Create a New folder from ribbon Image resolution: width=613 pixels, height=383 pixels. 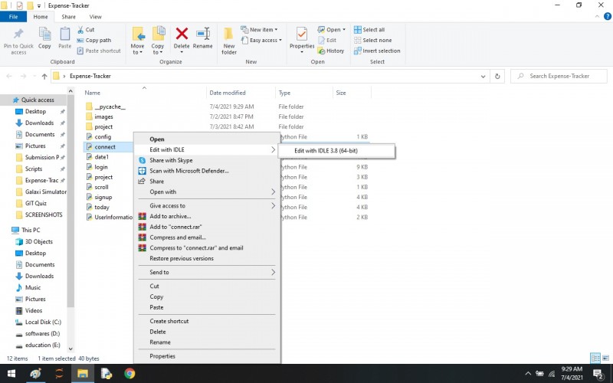228,41
